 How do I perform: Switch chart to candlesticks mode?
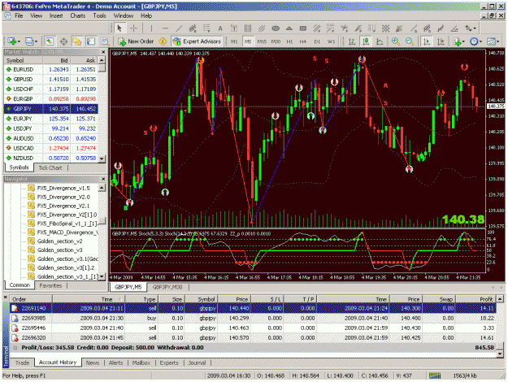[x=366, y=41]
